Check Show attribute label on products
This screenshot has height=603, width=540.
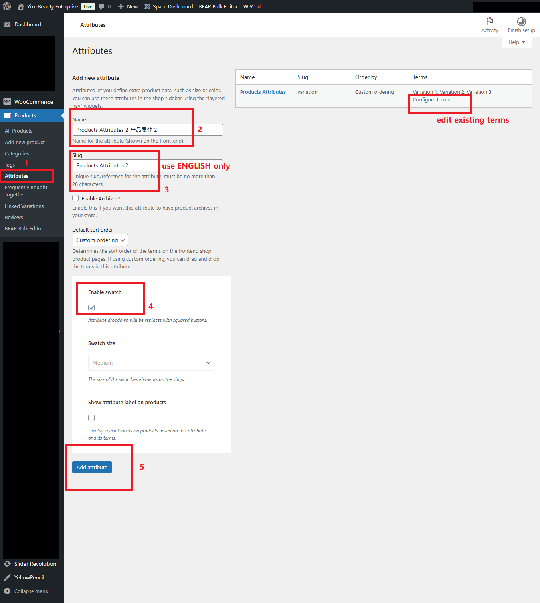click(x=91, y=418)
